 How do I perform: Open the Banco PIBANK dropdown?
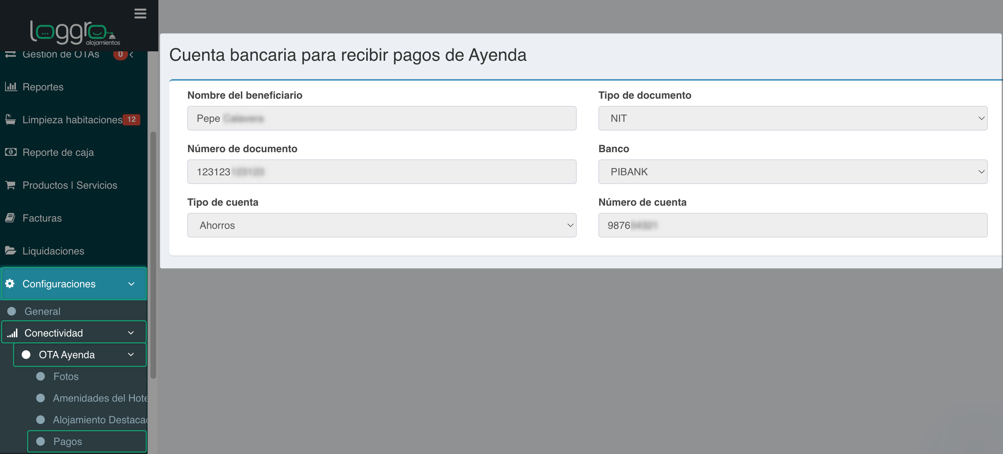pyautogui.click(x=792, y=172)
